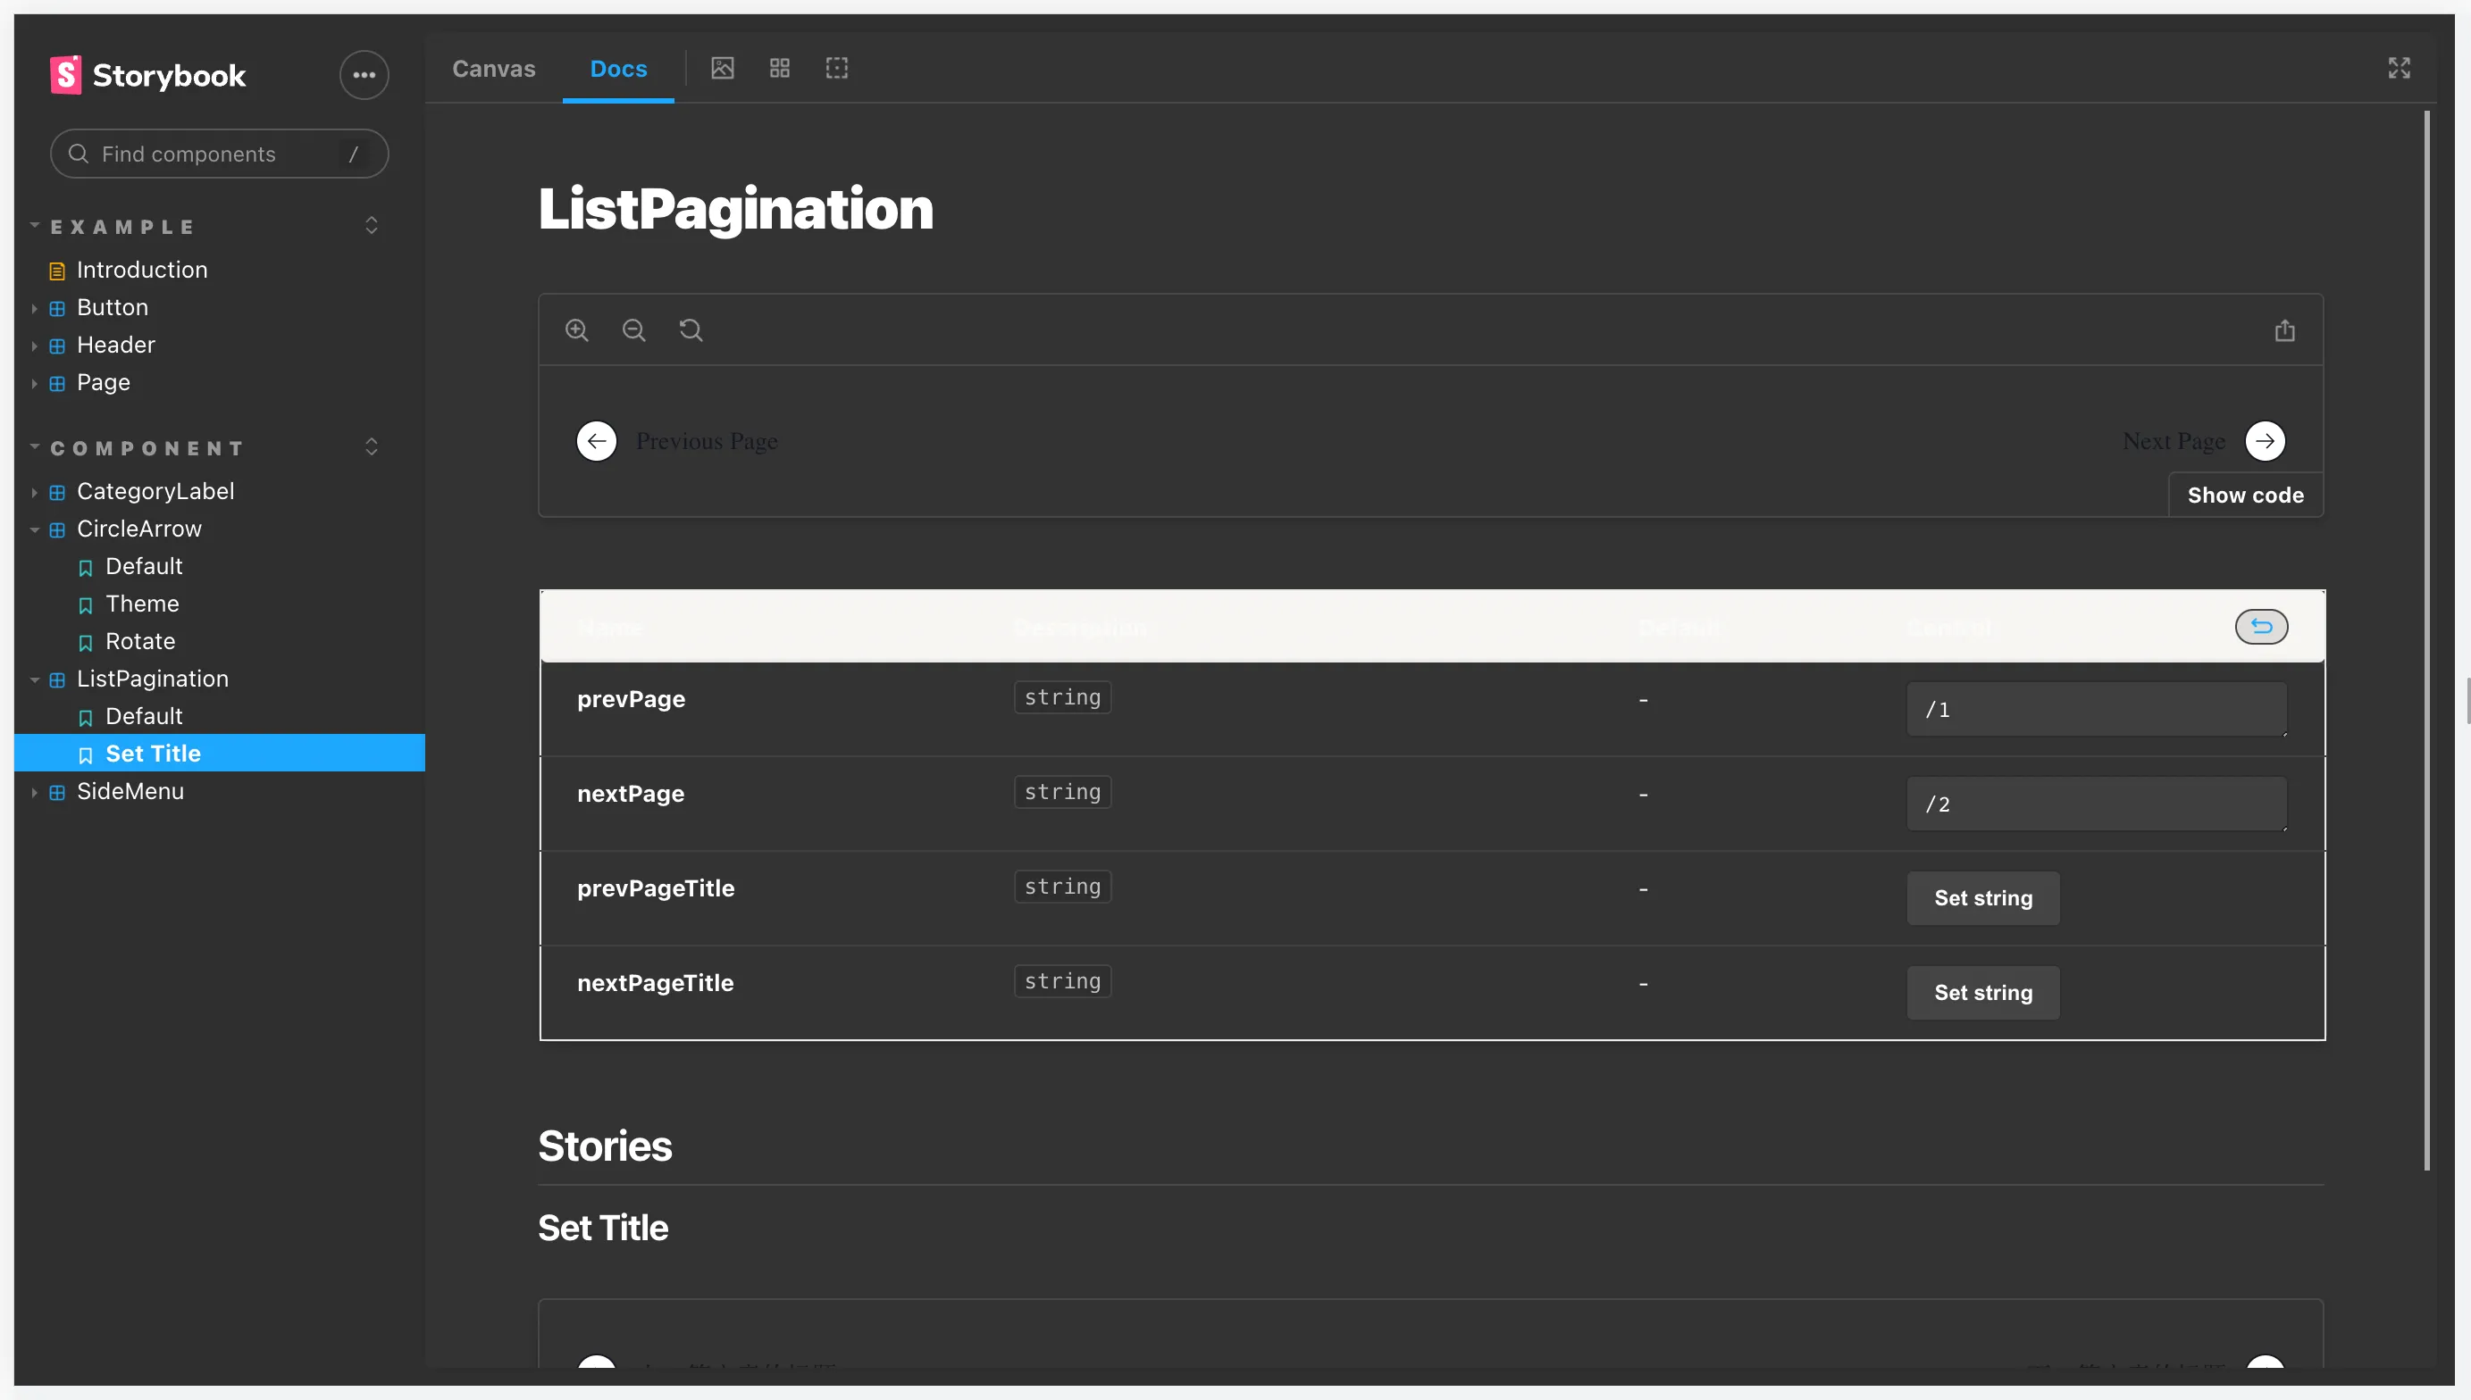Click the Show code button
The height and width of the screenshot is (1400, 2471).
[2245, 496]
